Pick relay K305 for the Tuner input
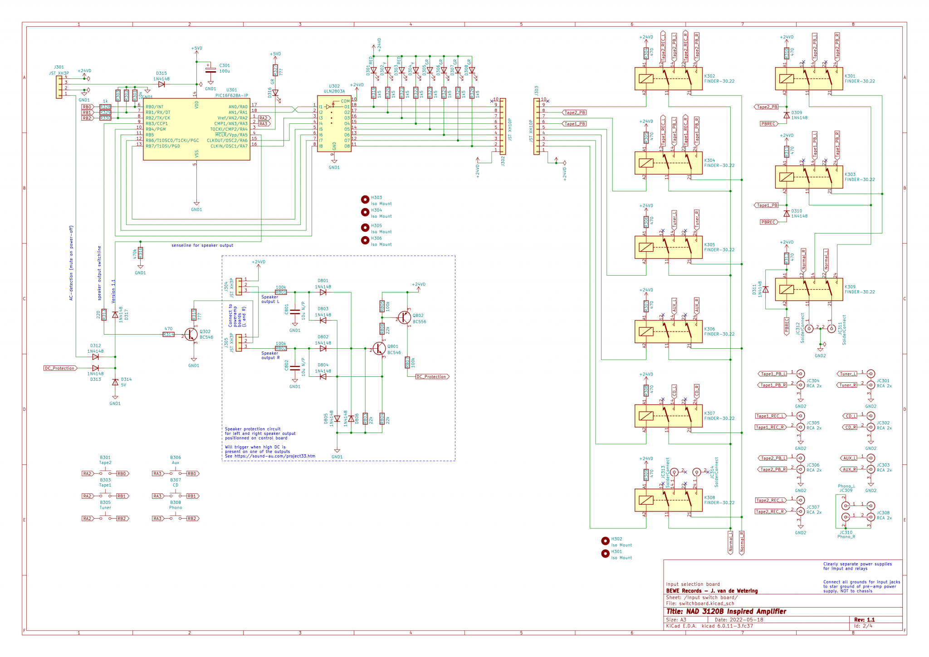The image size is (929, 657). click(668, 247)
